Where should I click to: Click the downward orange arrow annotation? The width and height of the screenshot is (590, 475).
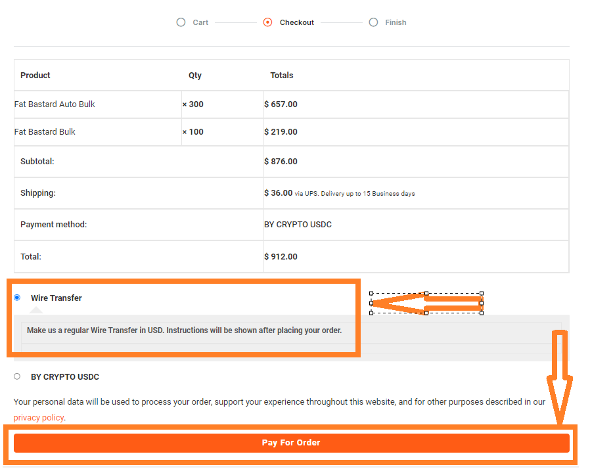coord(560,376)
